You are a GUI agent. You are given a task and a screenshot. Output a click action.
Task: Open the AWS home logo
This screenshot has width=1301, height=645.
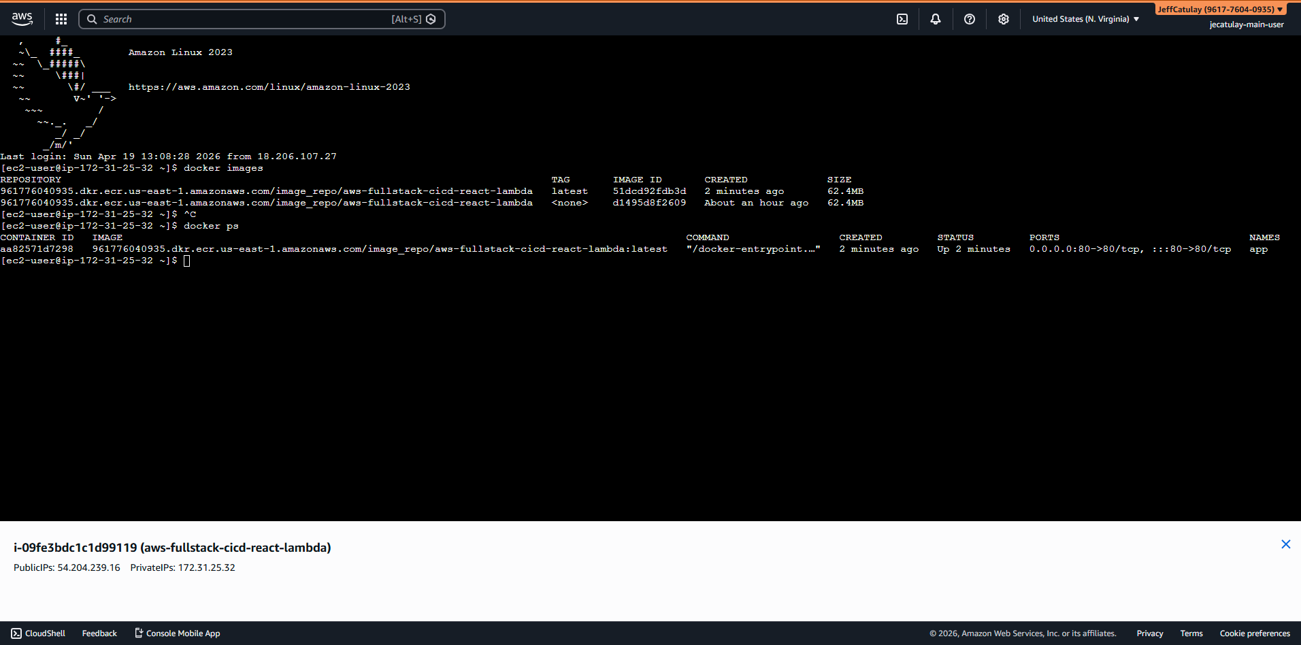point(22,19)
